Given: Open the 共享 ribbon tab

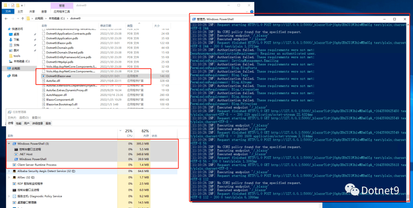Looking at the screenshot, I should (x=32, y=11).
